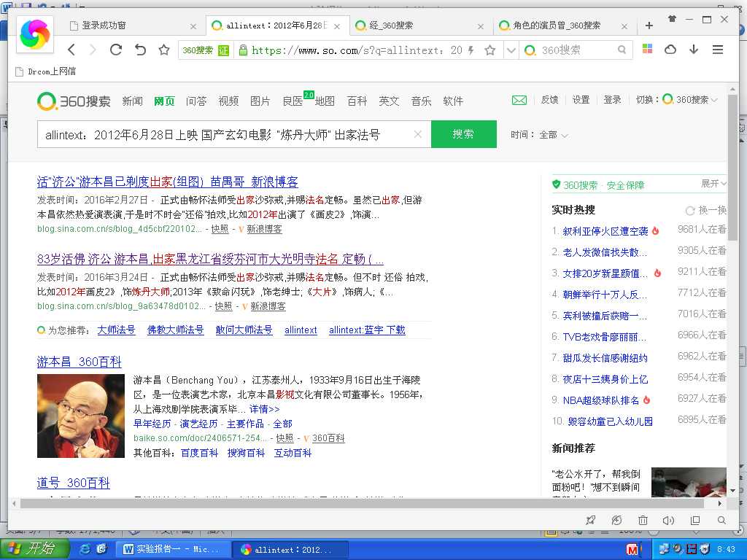Close the allintext search tab

(337, 26)
